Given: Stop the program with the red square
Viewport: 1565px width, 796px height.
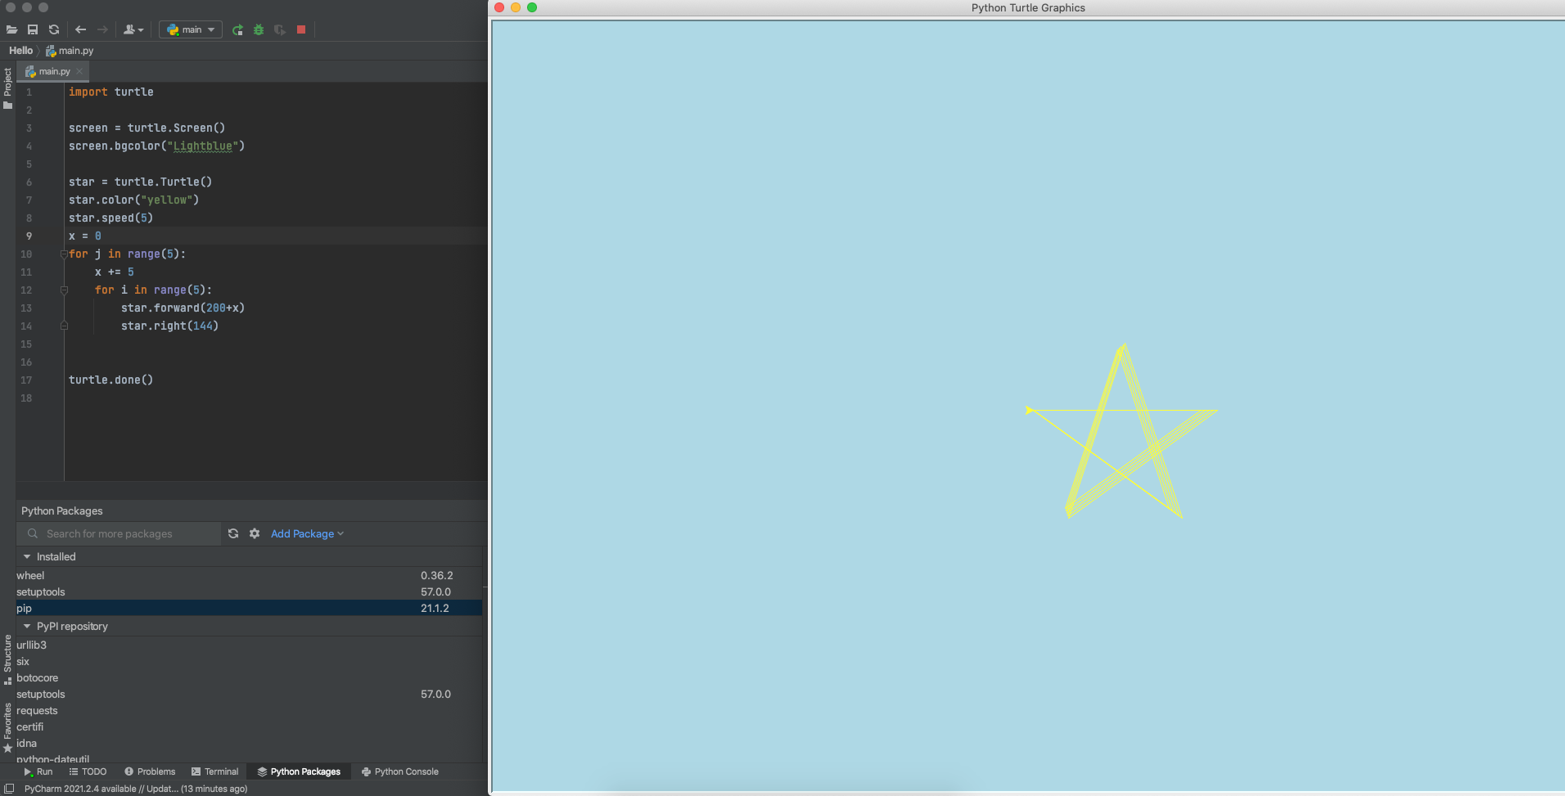Looking at the screenshot, I should (301, 29).
